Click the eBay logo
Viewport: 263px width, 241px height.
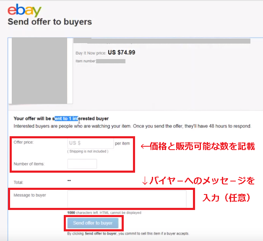tap(24, 10)
